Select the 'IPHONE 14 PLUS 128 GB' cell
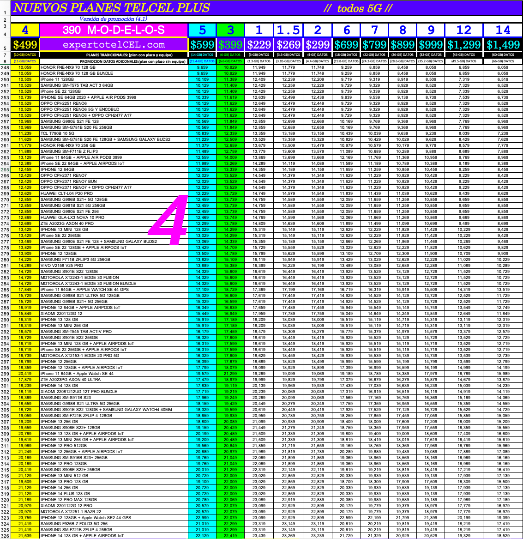The width and height of the screenshot is (523, 539). (x=114, y=494)
